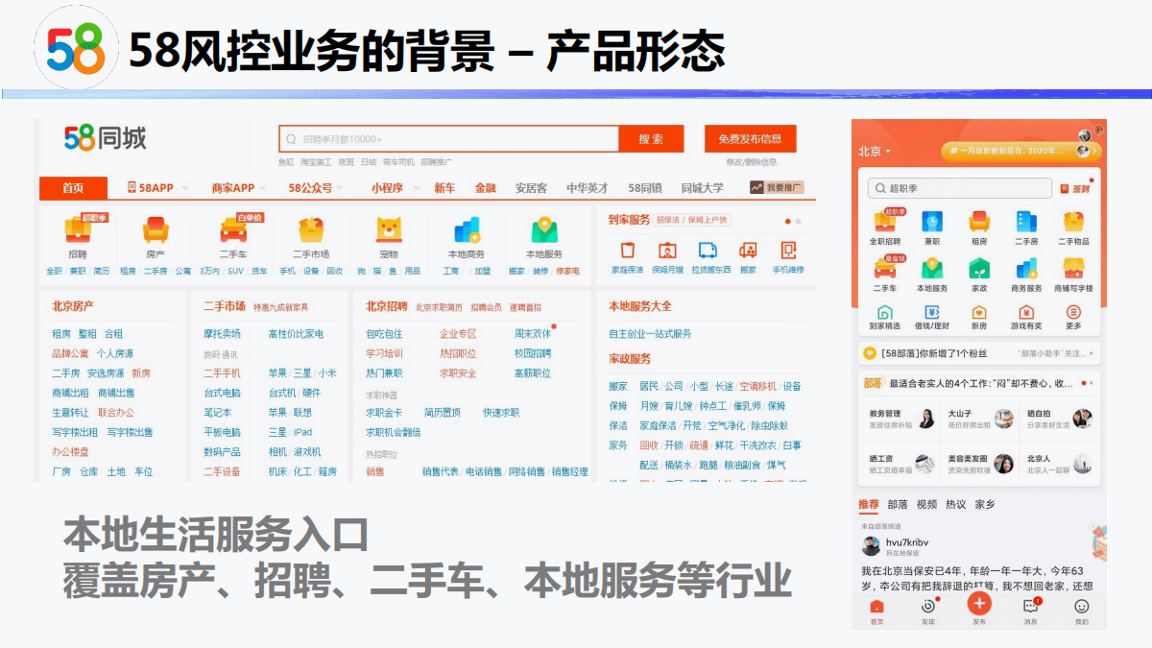Tap the 超职季 search box in app
Screen dimensions: 1152x648
960,188
